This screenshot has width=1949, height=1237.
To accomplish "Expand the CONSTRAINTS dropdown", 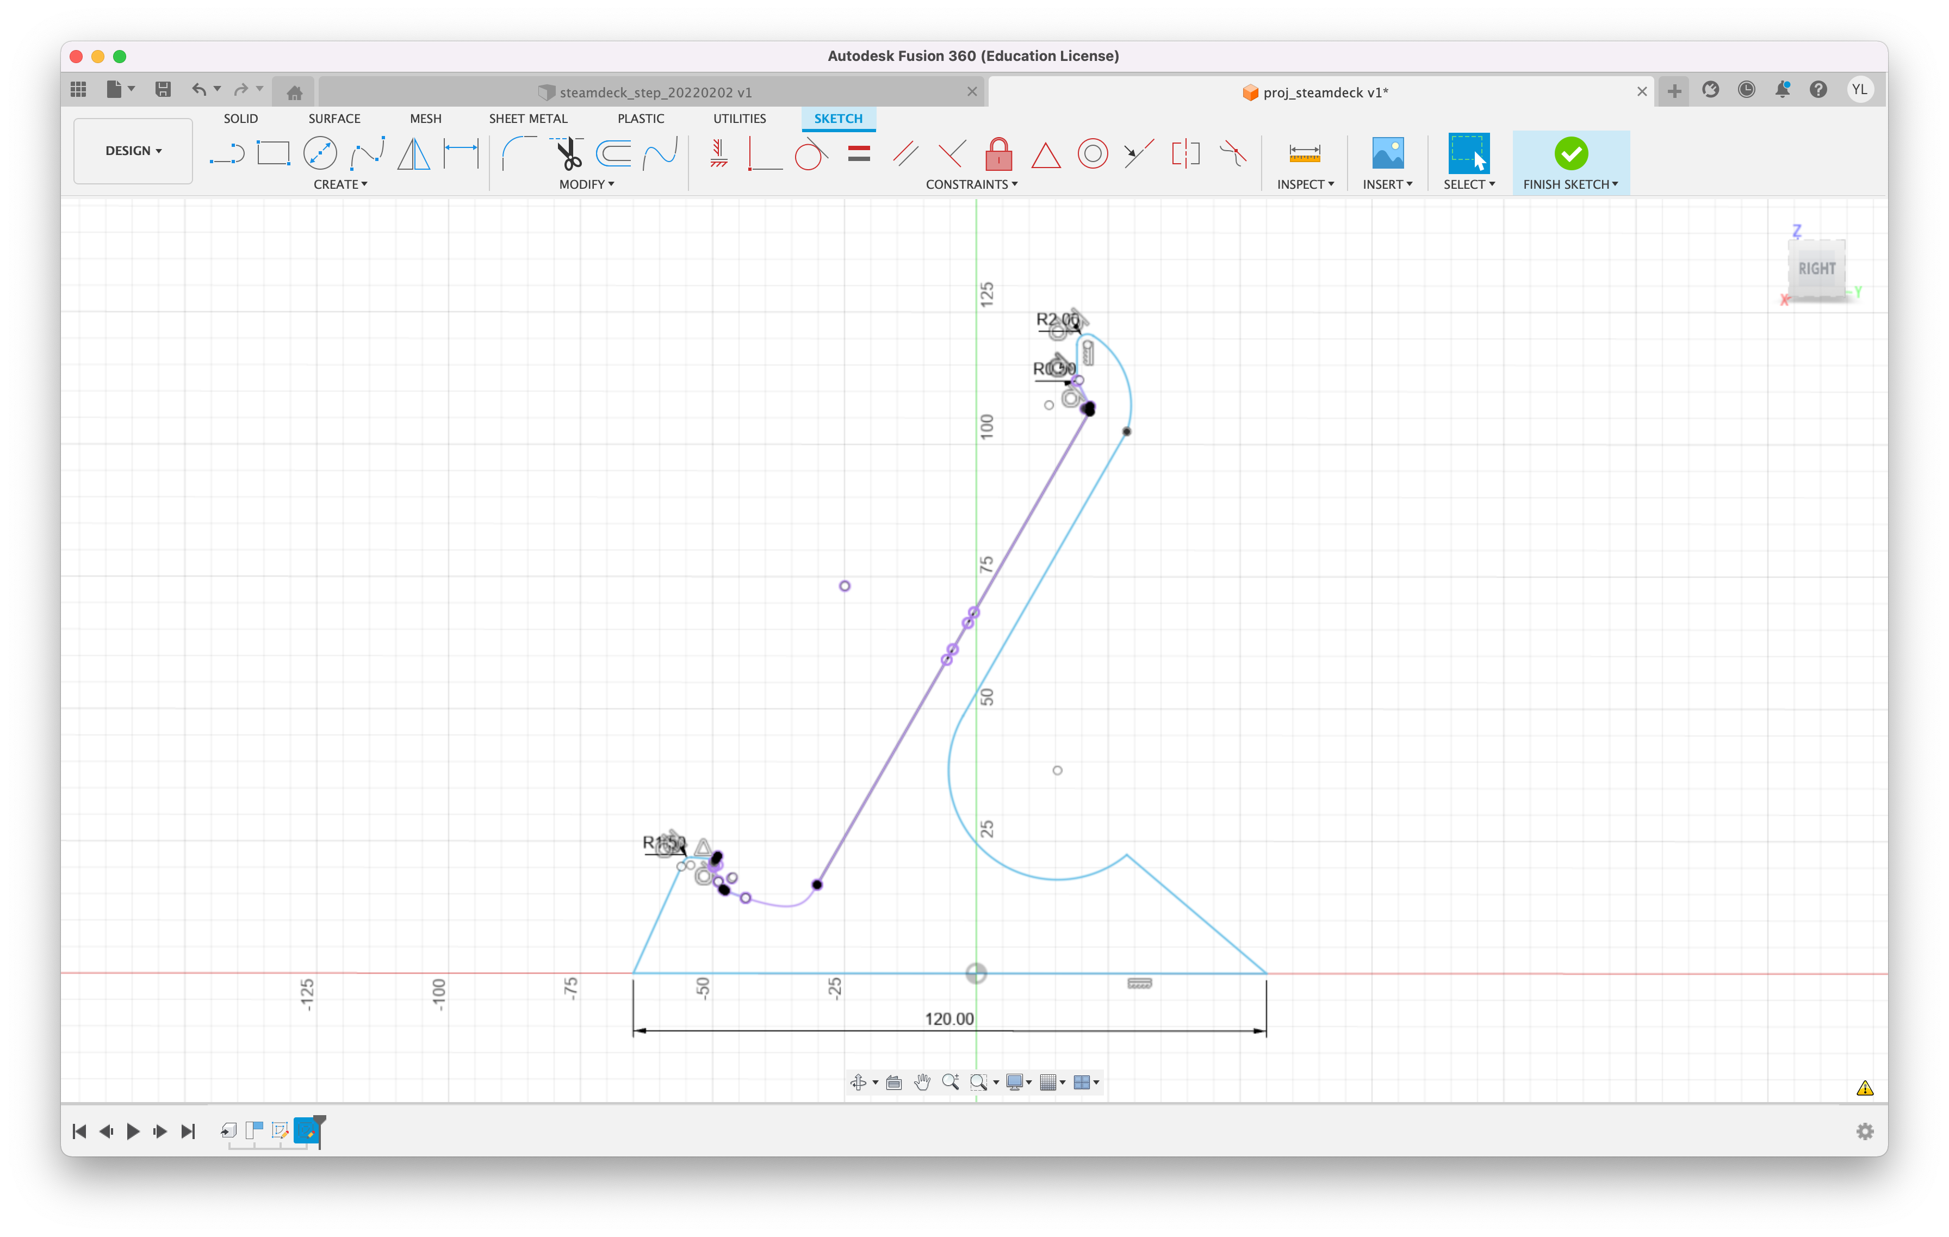I will tap(971, 184).
